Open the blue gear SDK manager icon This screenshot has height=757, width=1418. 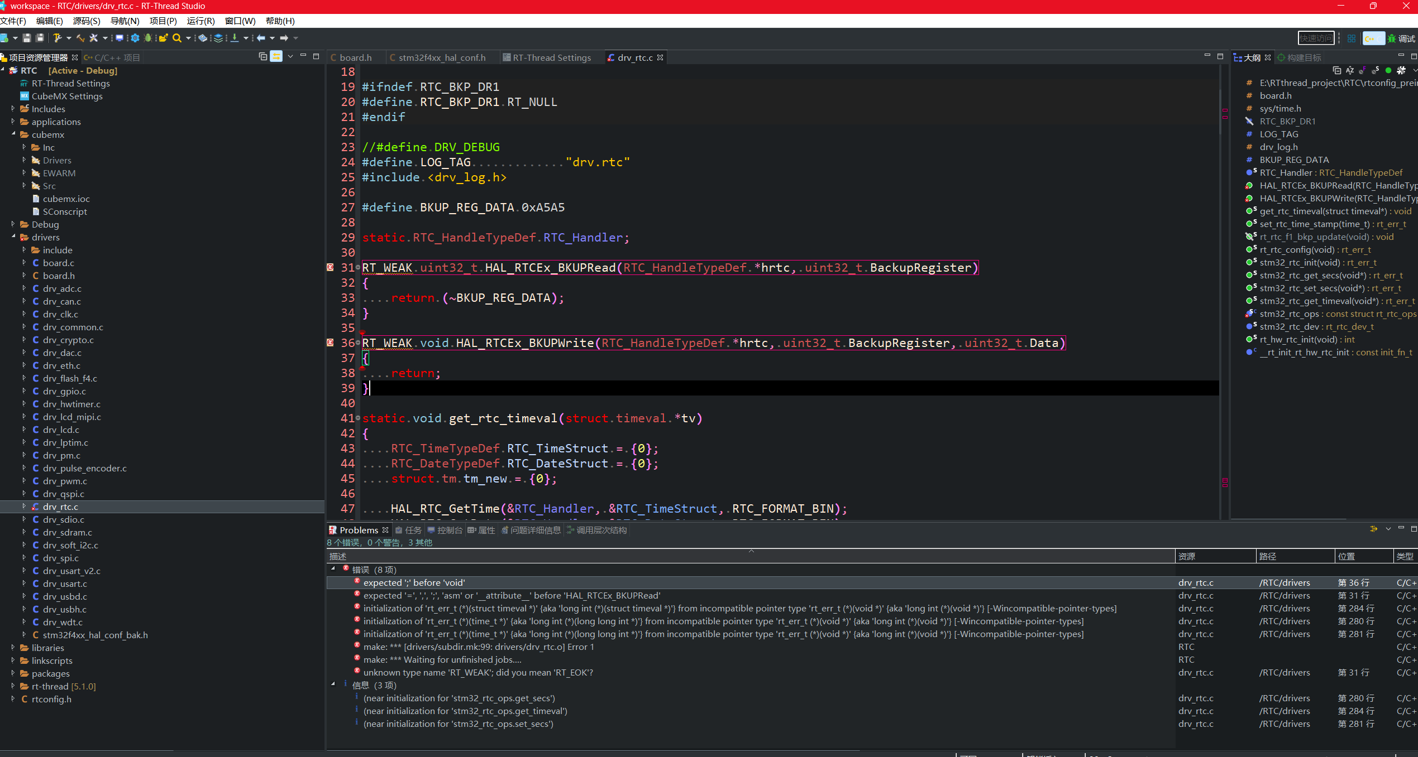(x=135, y=38)
